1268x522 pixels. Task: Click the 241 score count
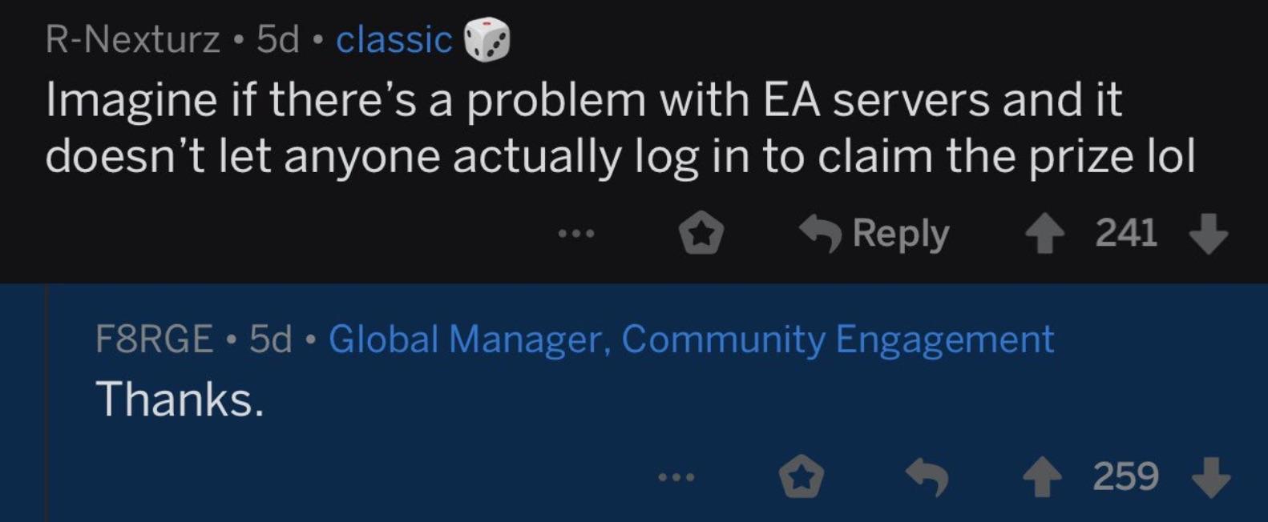(1126, 233)
